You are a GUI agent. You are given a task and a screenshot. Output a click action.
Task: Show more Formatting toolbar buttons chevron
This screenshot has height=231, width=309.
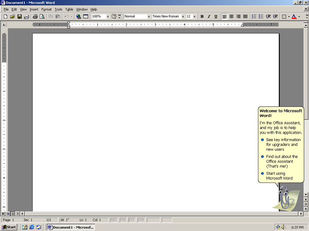click(307, 17)
